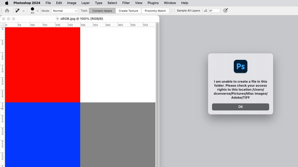Open the Select menu

pos(112,3)
